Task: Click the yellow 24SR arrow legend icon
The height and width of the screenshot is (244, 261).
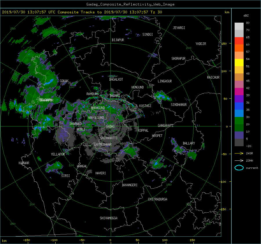Action: (x=239, y=153)
